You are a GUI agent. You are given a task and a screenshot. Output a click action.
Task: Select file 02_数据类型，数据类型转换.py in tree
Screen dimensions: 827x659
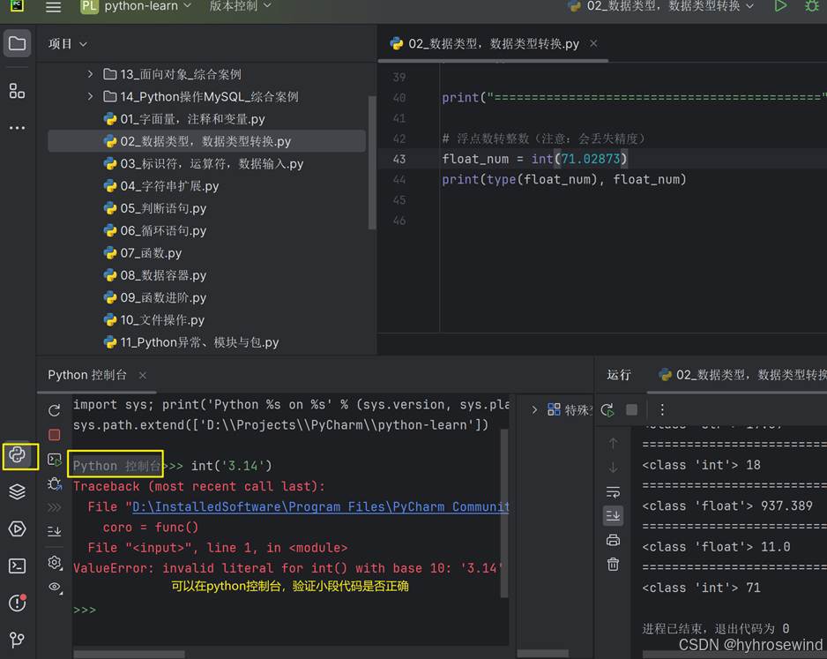click(x=206, y=141)
